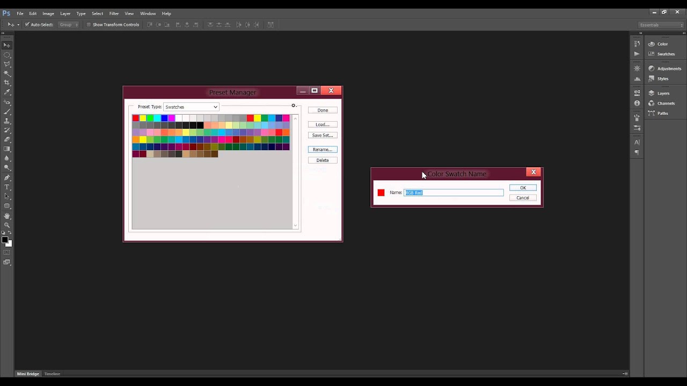Viewport: 687px width, 386px height.
Task: Click the Rename... button
Action: pos(323,150)
